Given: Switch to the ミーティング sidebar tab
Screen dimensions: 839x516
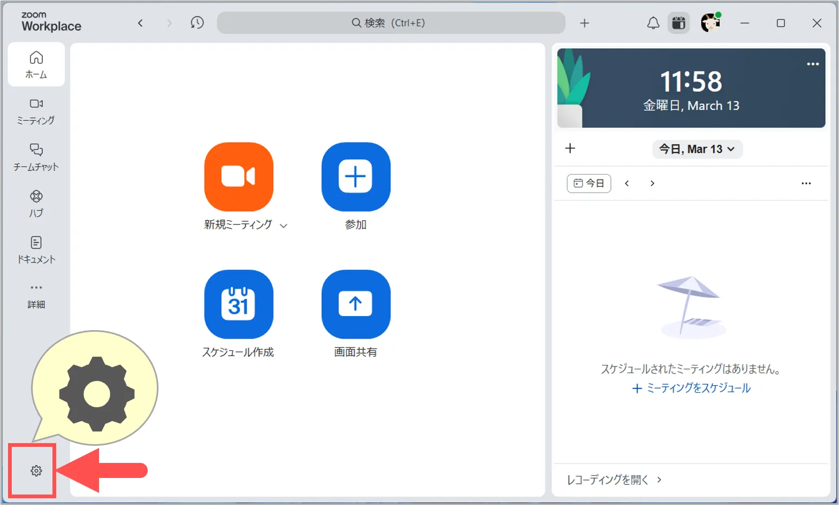Looking at the screenshot, I should 36,111.
